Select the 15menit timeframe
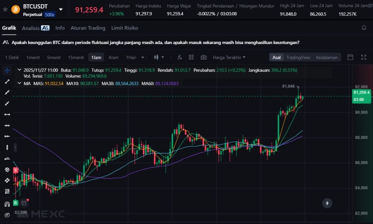The height and width of the screenshot is (224, 373). pyautogui.click(x=76, y=57)
